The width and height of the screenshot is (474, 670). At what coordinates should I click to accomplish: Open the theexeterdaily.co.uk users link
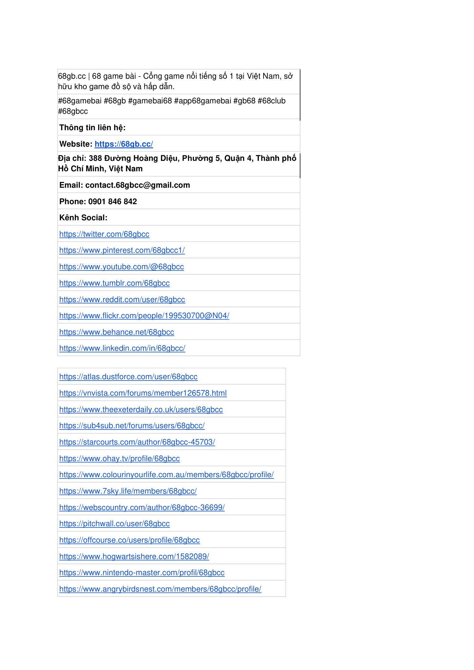coord(141,410)
